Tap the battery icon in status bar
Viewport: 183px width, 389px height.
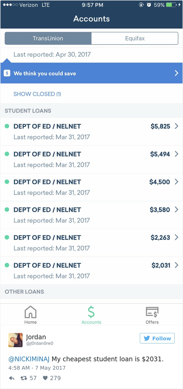(x=171, y=5)
